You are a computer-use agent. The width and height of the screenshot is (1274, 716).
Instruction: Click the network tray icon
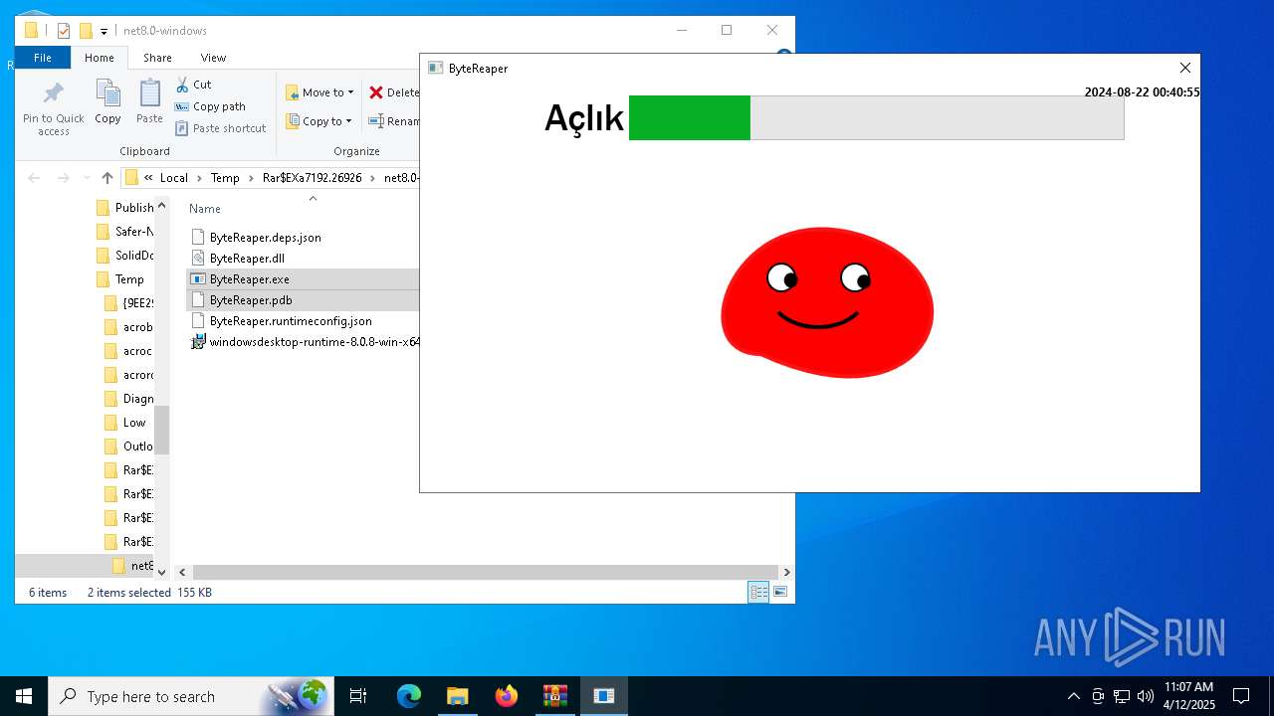(1122, 696)
